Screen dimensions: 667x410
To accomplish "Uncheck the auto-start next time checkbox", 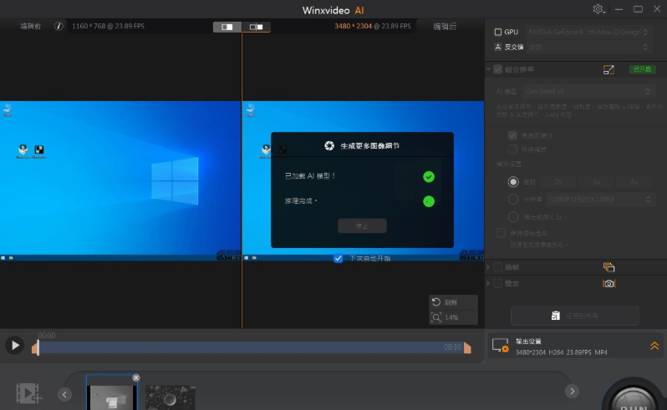I will [x=339, y=258].
